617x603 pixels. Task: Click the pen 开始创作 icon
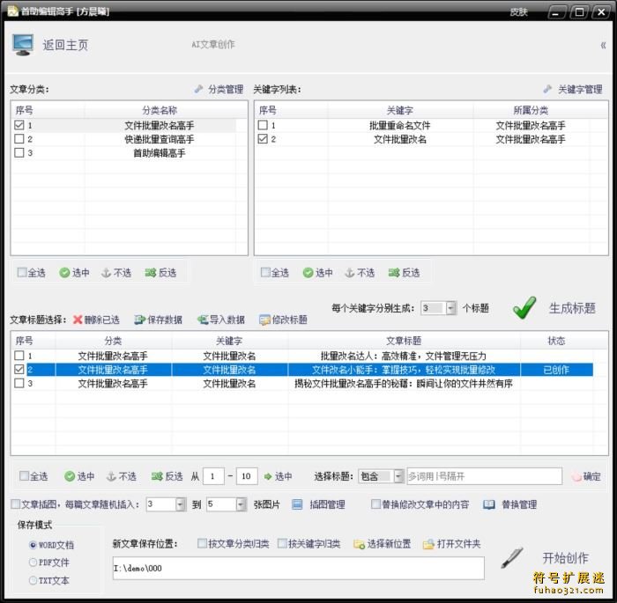pyautogui.click(x=512, y=557)
